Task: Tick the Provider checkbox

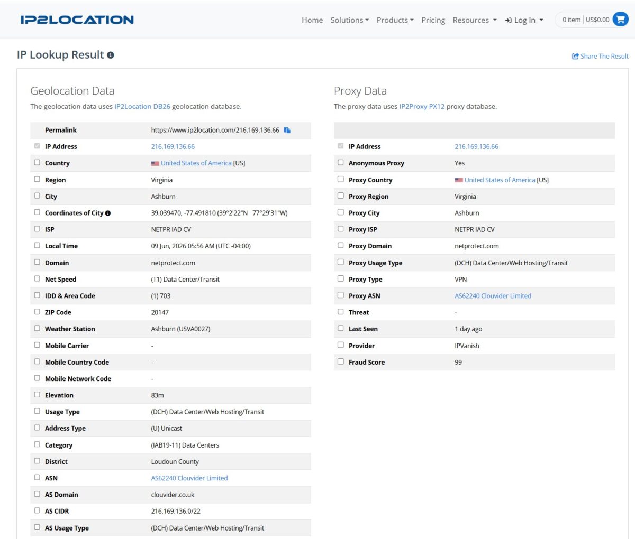Action: pos(341,345)
